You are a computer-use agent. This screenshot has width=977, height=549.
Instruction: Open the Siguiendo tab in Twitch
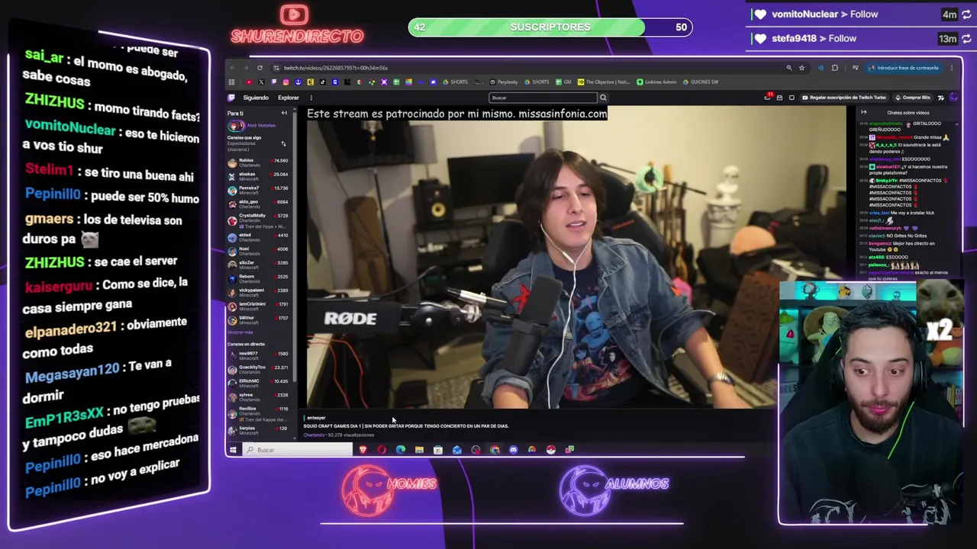[x=256, y=98]
